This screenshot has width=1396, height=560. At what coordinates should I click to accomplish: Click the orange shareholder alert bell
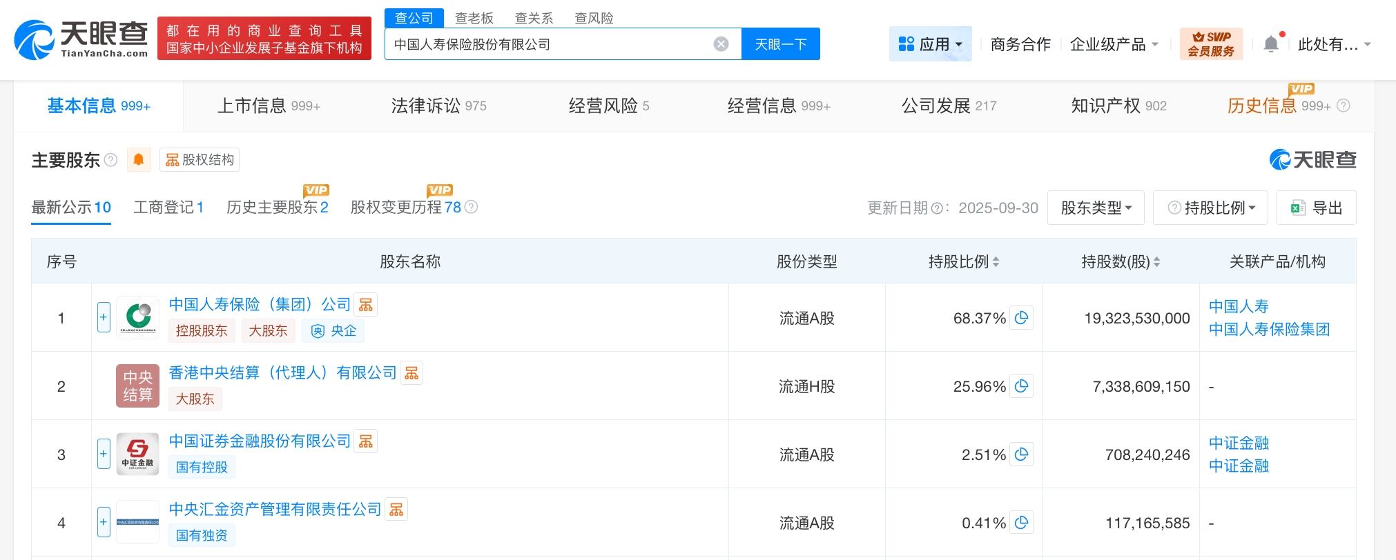click(x=139, y=160)
